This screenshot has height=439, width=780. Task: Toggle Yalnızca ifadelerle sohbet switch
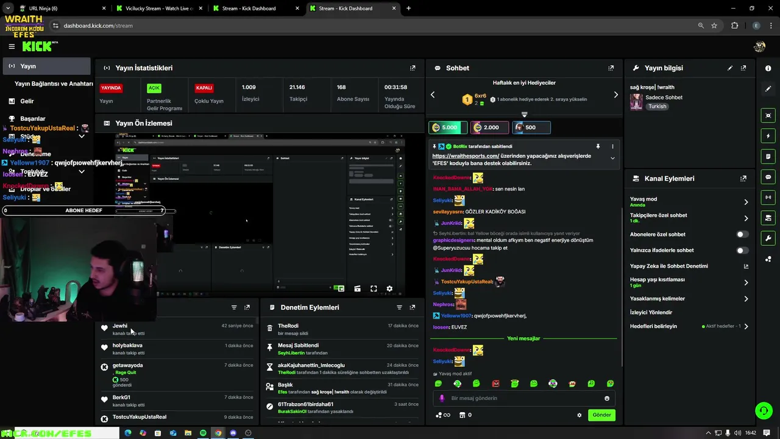(x=742, y=250)
